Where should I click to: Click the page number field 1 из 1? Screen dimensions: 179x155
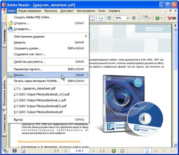click(79, 151)
